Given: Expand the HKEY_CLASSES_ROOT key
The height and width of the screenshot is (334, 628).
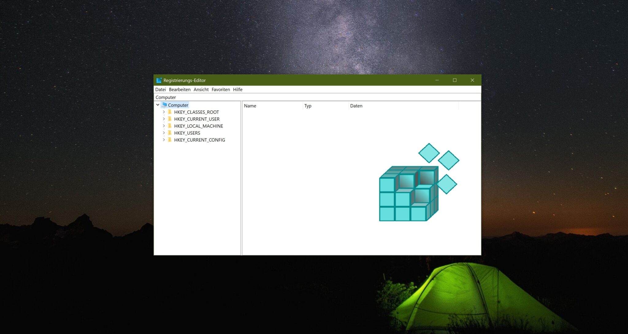Looking at the screenshot, I should tap(164, 112).
